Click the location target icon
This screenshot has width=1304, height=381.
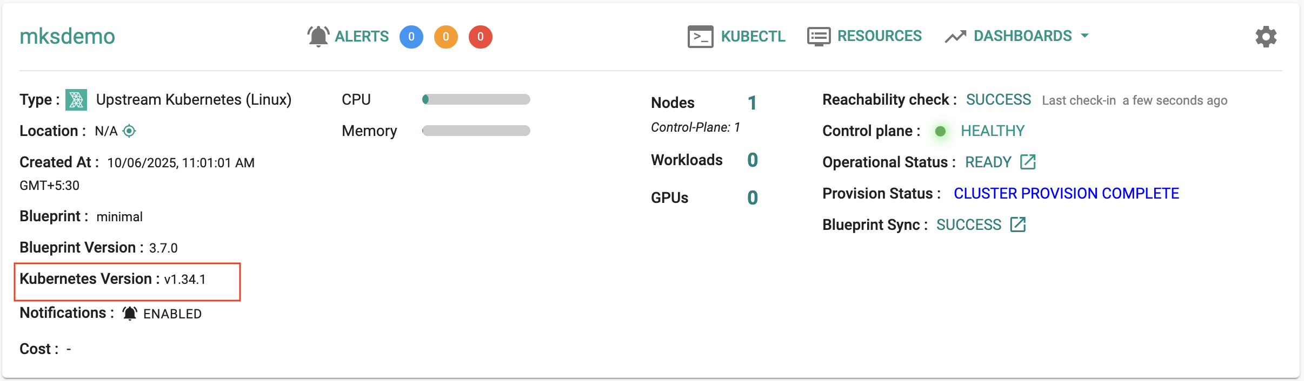(129, 131)
